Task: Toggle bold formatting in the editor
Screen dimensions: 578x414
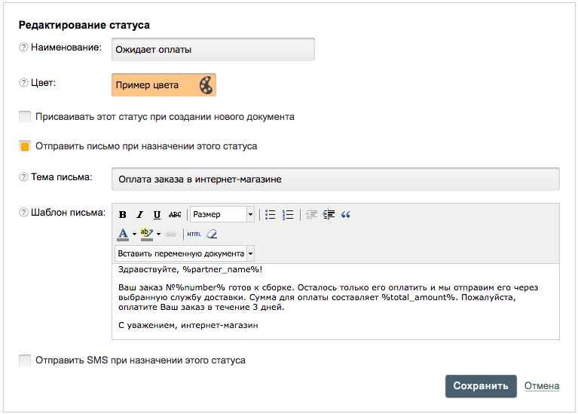Action: click(123, 215)
